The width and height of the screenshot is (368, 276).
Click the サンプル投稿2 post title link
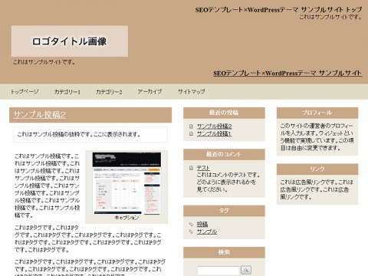[x=40, y=114]
